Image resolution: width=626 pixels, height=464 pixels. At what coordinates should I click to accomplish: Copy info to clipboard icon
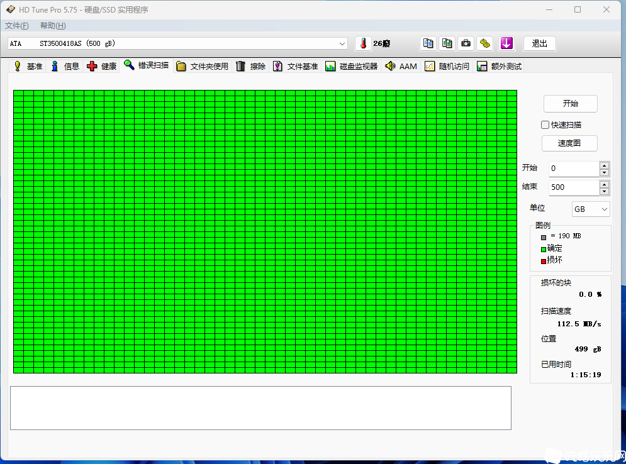tap(428, 43)
